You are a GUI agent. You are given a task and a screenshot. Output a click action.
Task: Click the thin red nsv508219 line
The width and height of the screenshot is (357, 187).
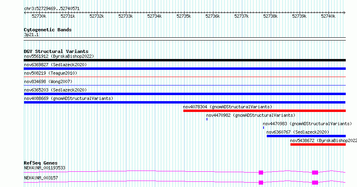185,77
